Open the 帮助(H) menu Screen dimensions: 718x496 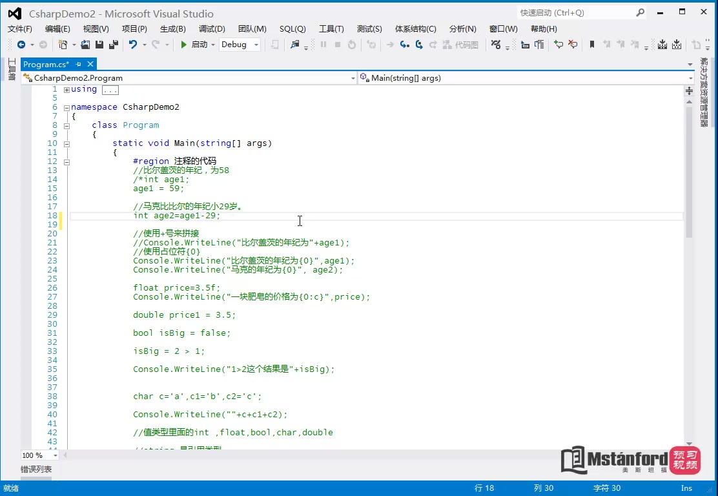coord(544,29)
